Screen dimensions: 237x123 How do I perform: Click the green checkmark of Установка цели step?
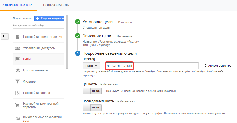78,22
